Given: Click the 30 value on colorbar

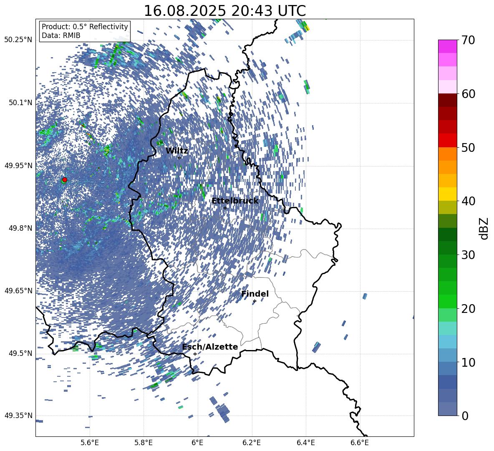Looking at the screenshot, I should (x=468, y=255).
